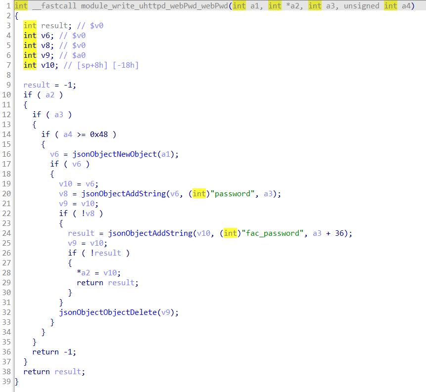Click the $a0 register comment on line 6
Image resolution: width=426 pixels, height=392 pixels.
pos(79,55)
